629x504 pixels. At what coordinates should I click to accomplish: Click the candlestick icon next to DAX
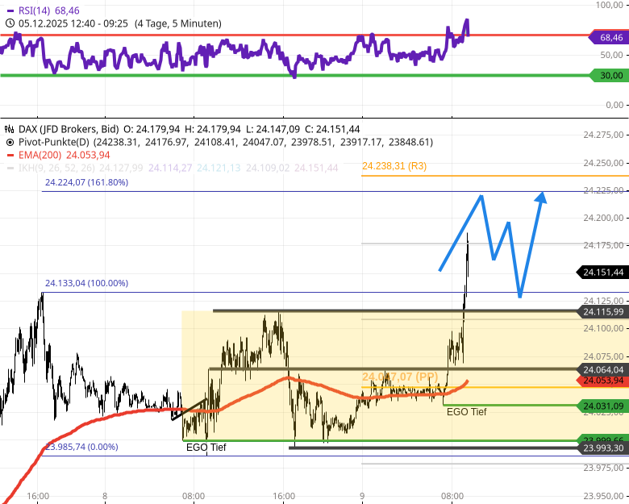coord(9,129)
